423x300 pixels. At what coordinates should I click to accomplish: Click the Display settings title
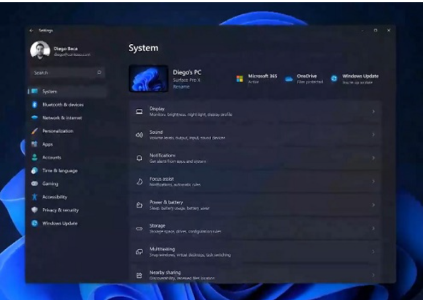(x=157, y=109)
